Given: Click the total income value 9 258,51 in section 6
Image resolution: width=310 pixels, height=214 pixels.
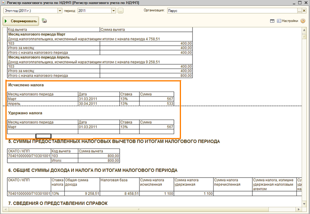Looking at the screenshot, I should point(82,193).
